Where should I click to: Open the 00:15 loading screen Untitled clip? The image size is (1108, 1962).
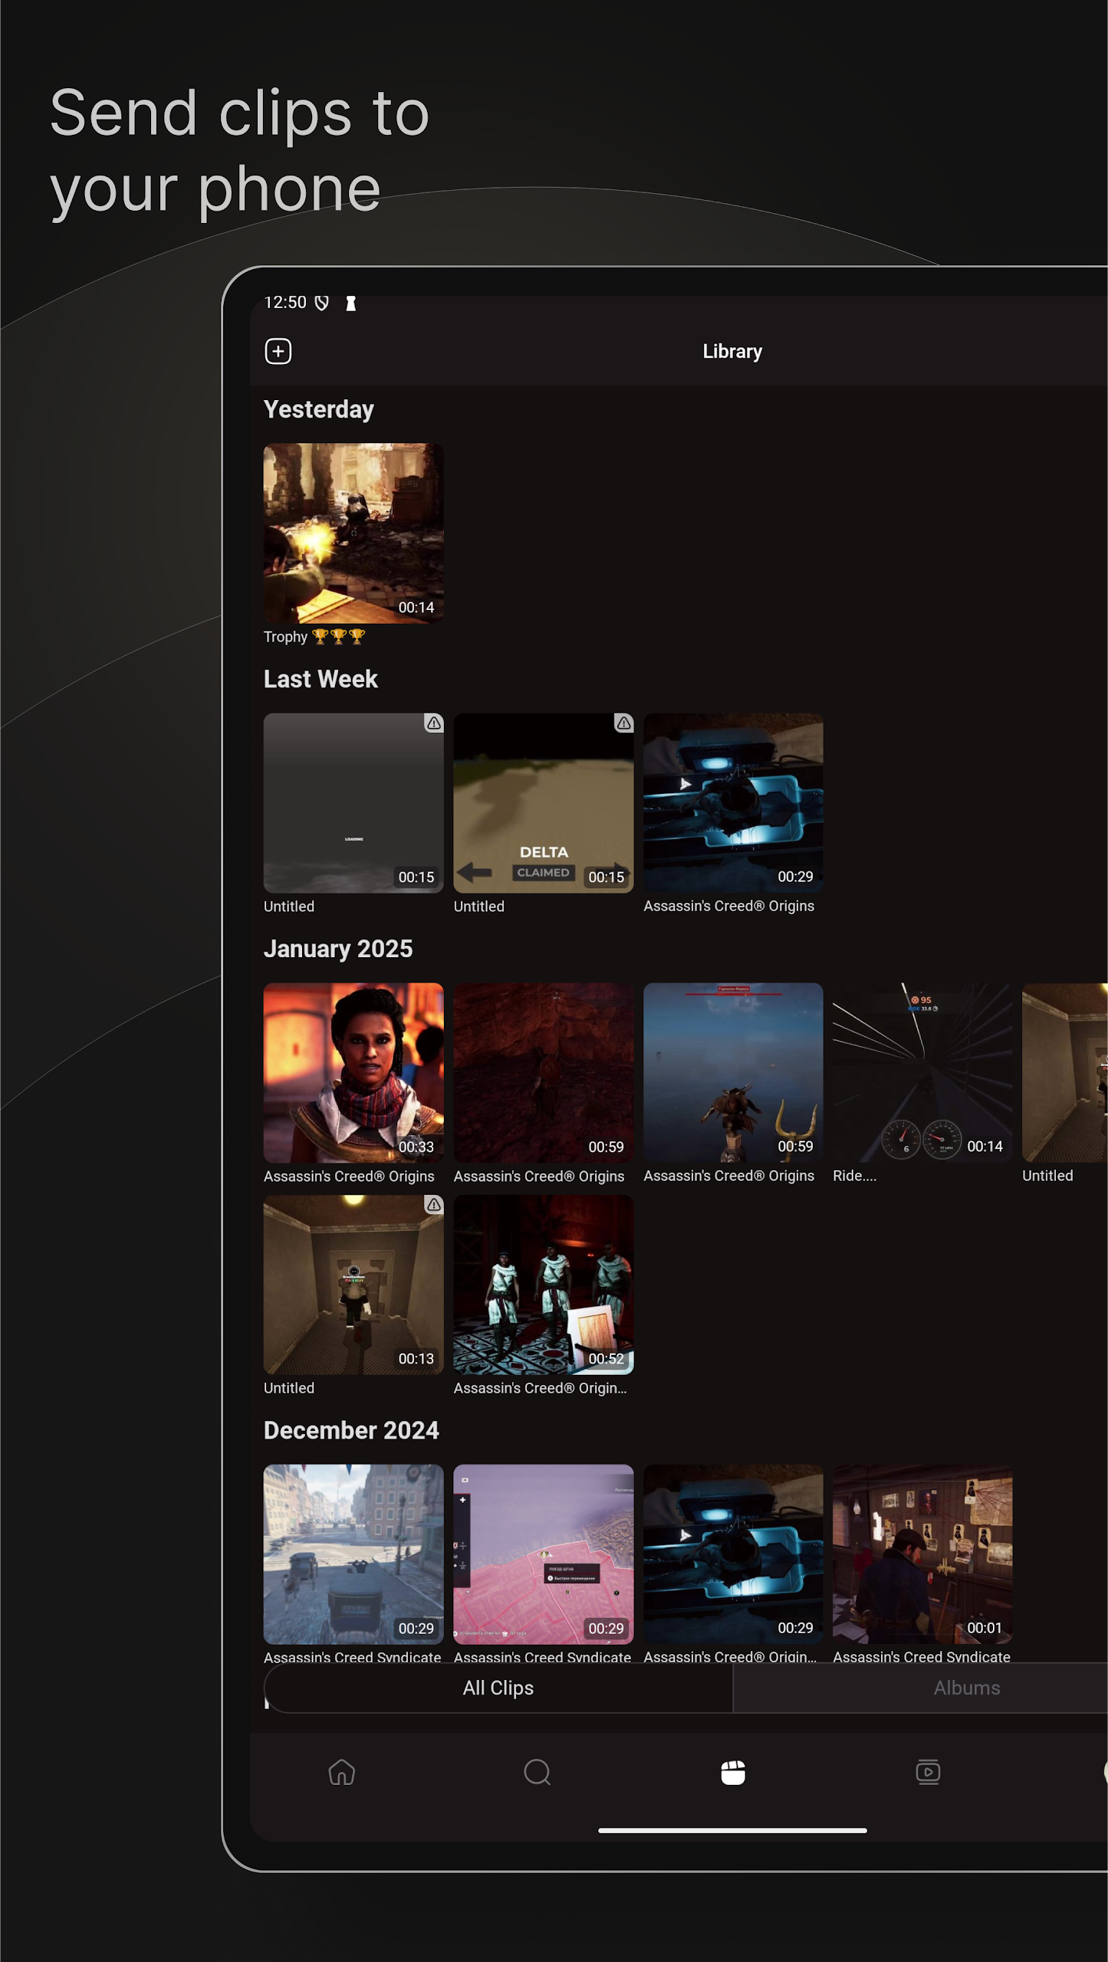pyautogui.click(x=353, y=803)
